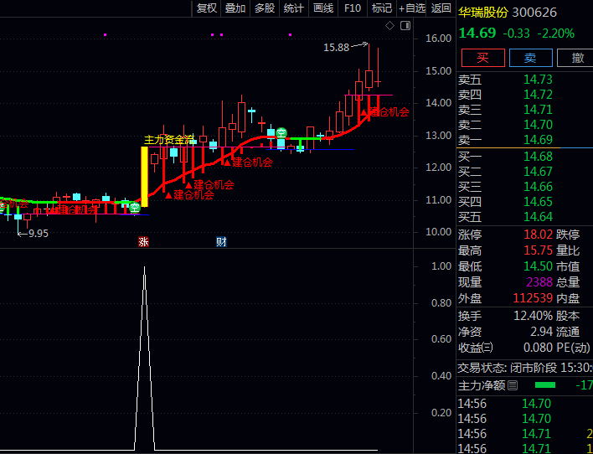Click the 换手 value 12.40%
The image size is (593, 454).
pos(533,316)
